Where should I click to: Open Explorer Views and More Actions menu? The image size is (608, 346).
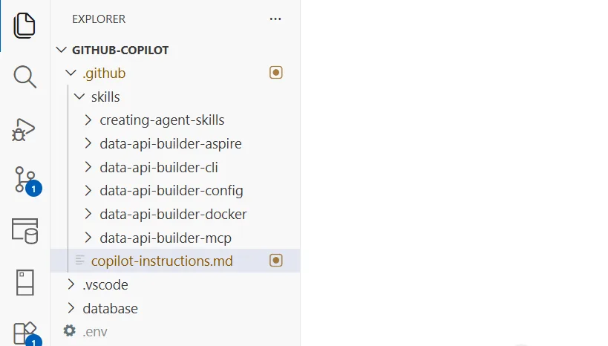coord(275,19)
